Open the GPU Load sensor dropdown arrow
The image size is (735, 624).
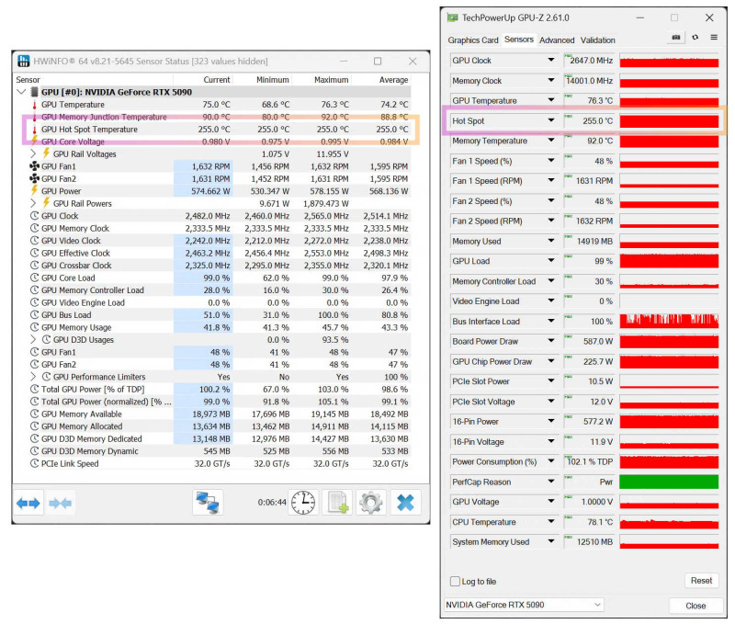[x=551, y=261]
